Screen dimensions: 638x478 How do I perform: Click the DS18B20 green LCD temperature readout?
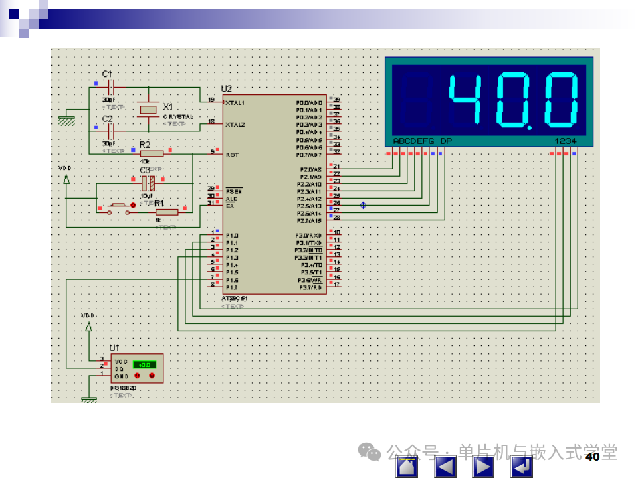pos(144,365)
